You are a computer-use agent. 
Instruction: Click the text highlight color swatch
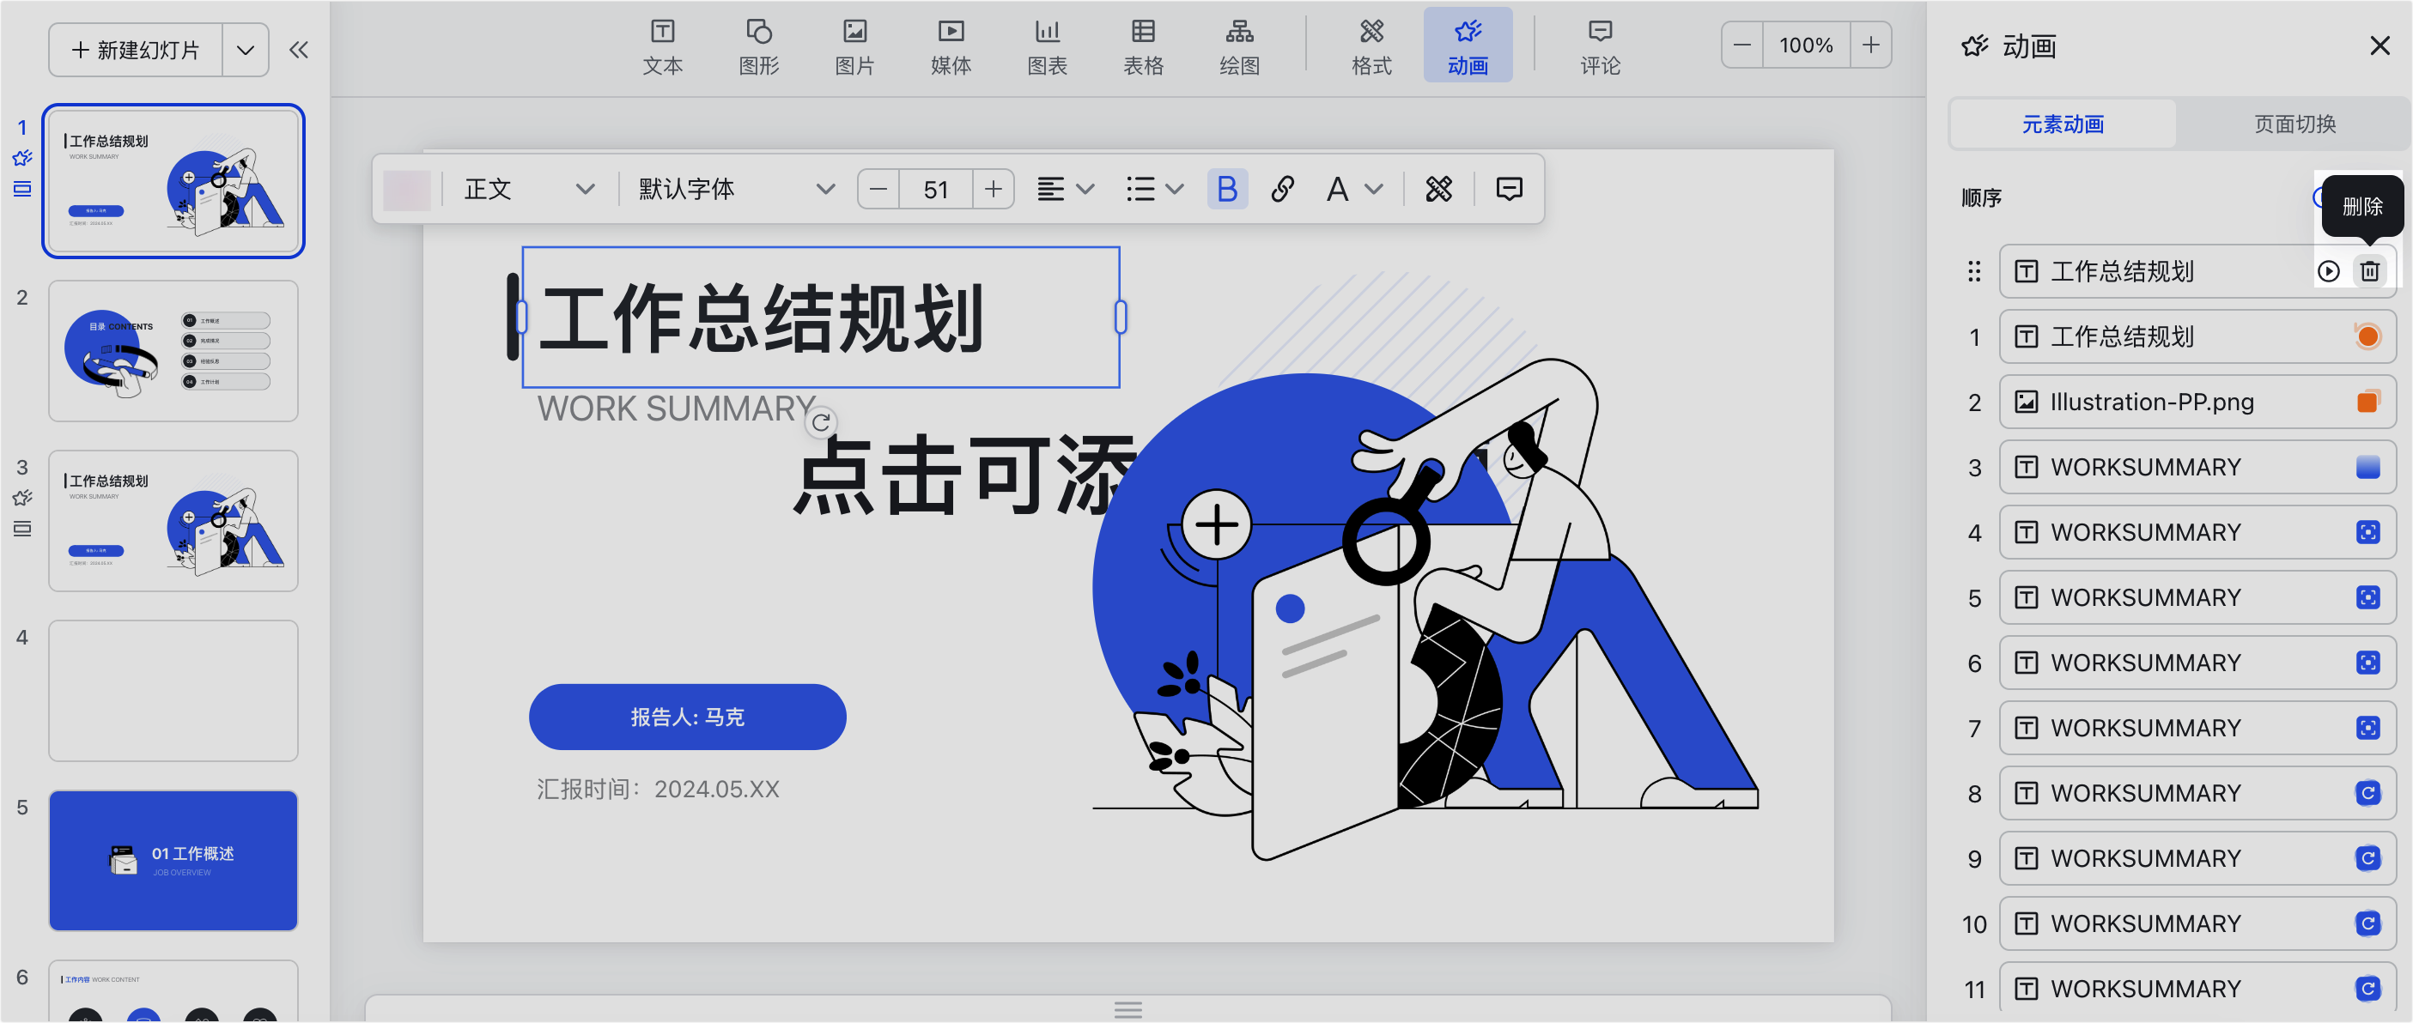[406, 190]
